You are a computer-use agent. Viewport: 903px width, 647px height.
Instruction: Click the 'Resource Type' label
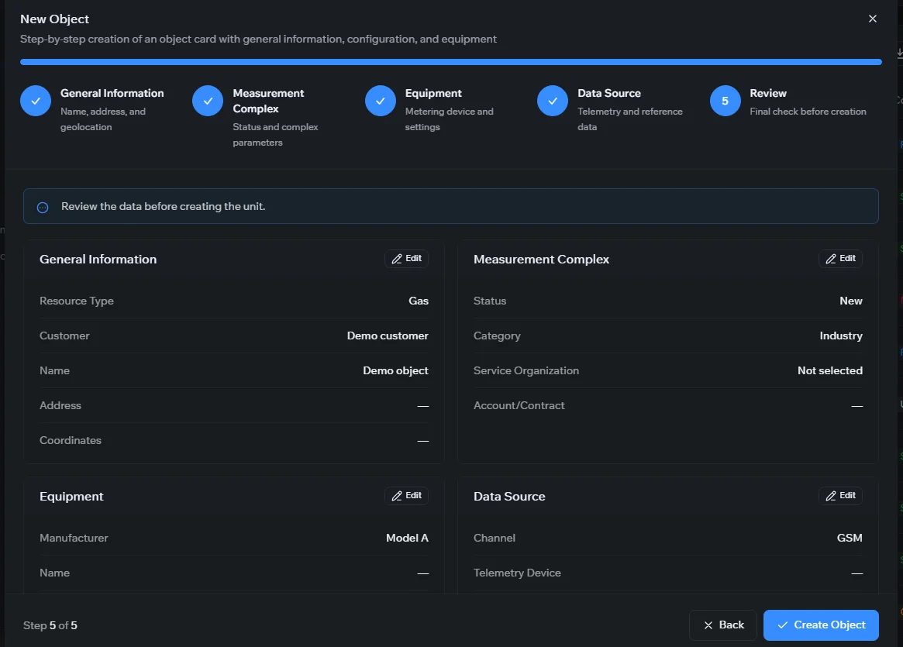(x=77, y=301)
